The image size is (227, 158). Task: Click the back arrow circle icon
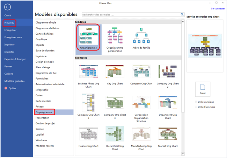pyautogui.click(x=7, y=7)
